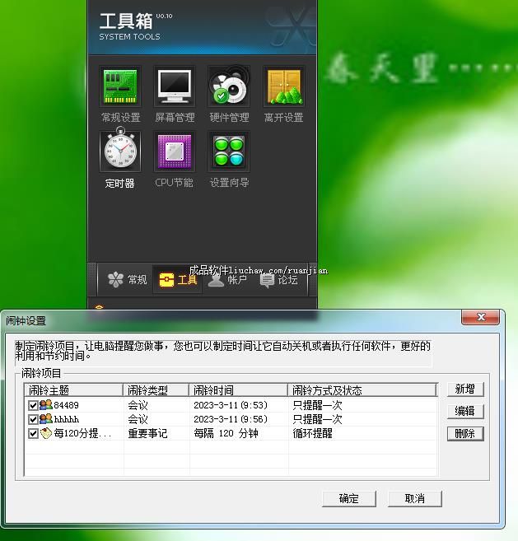Start the 设置向导 green buttons icon
Image resolution: width=518 pixels, height=541 pixels.
pos(229,152)
